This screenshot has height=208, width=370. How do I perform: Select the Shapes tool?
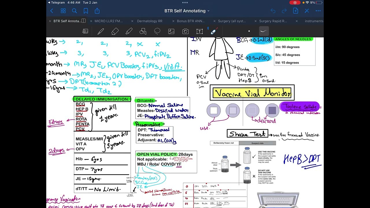[x=143, y=31]
